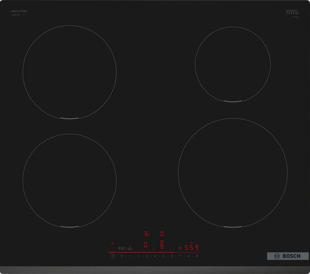Viewport: 310px width, 274px height.
Task: Click the rear-left cooking zone circle
Action: 70,72
